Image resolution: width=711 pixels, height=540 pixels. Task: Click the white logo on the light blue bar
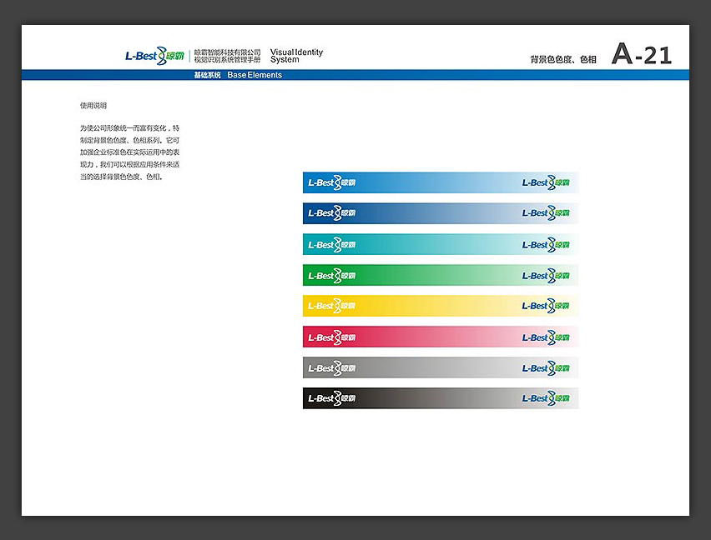pyautogui.click(x=331, y=182)
